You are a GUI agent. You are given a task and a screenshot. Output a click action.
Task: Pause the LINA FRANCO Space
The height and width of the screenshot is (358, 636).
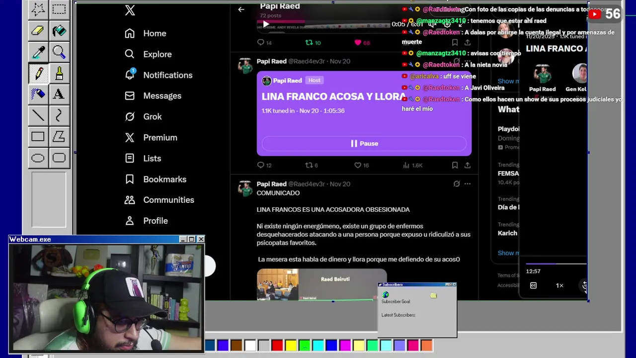pos(364,143)
